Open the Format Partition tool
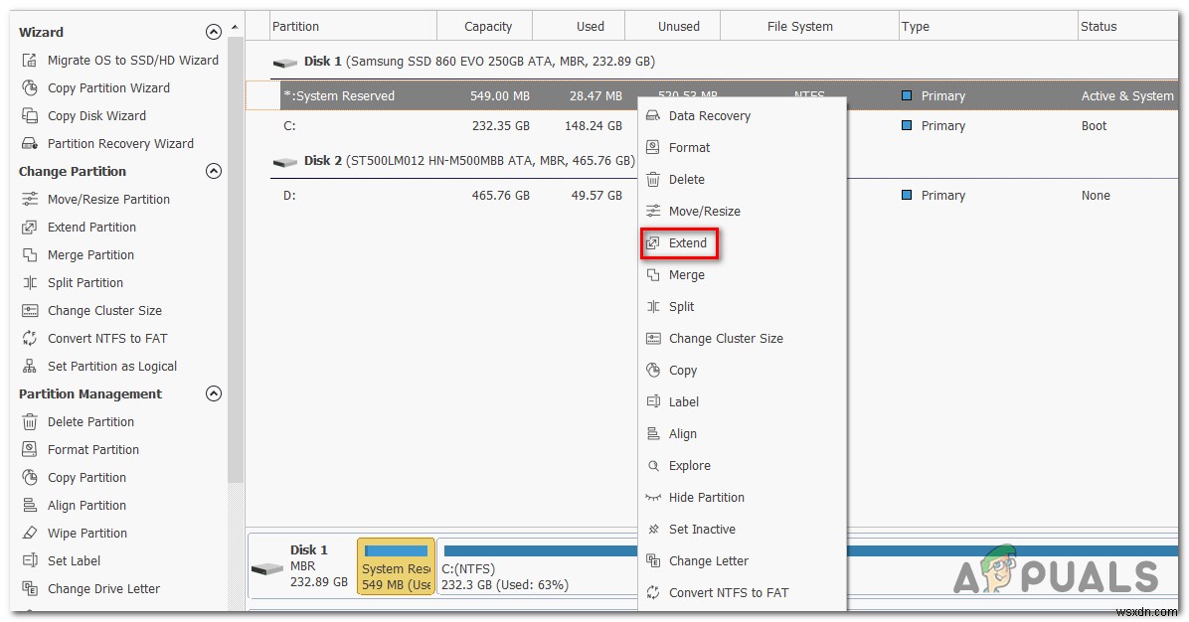The height and width of the screenshot is (622, 1189). 93,449
